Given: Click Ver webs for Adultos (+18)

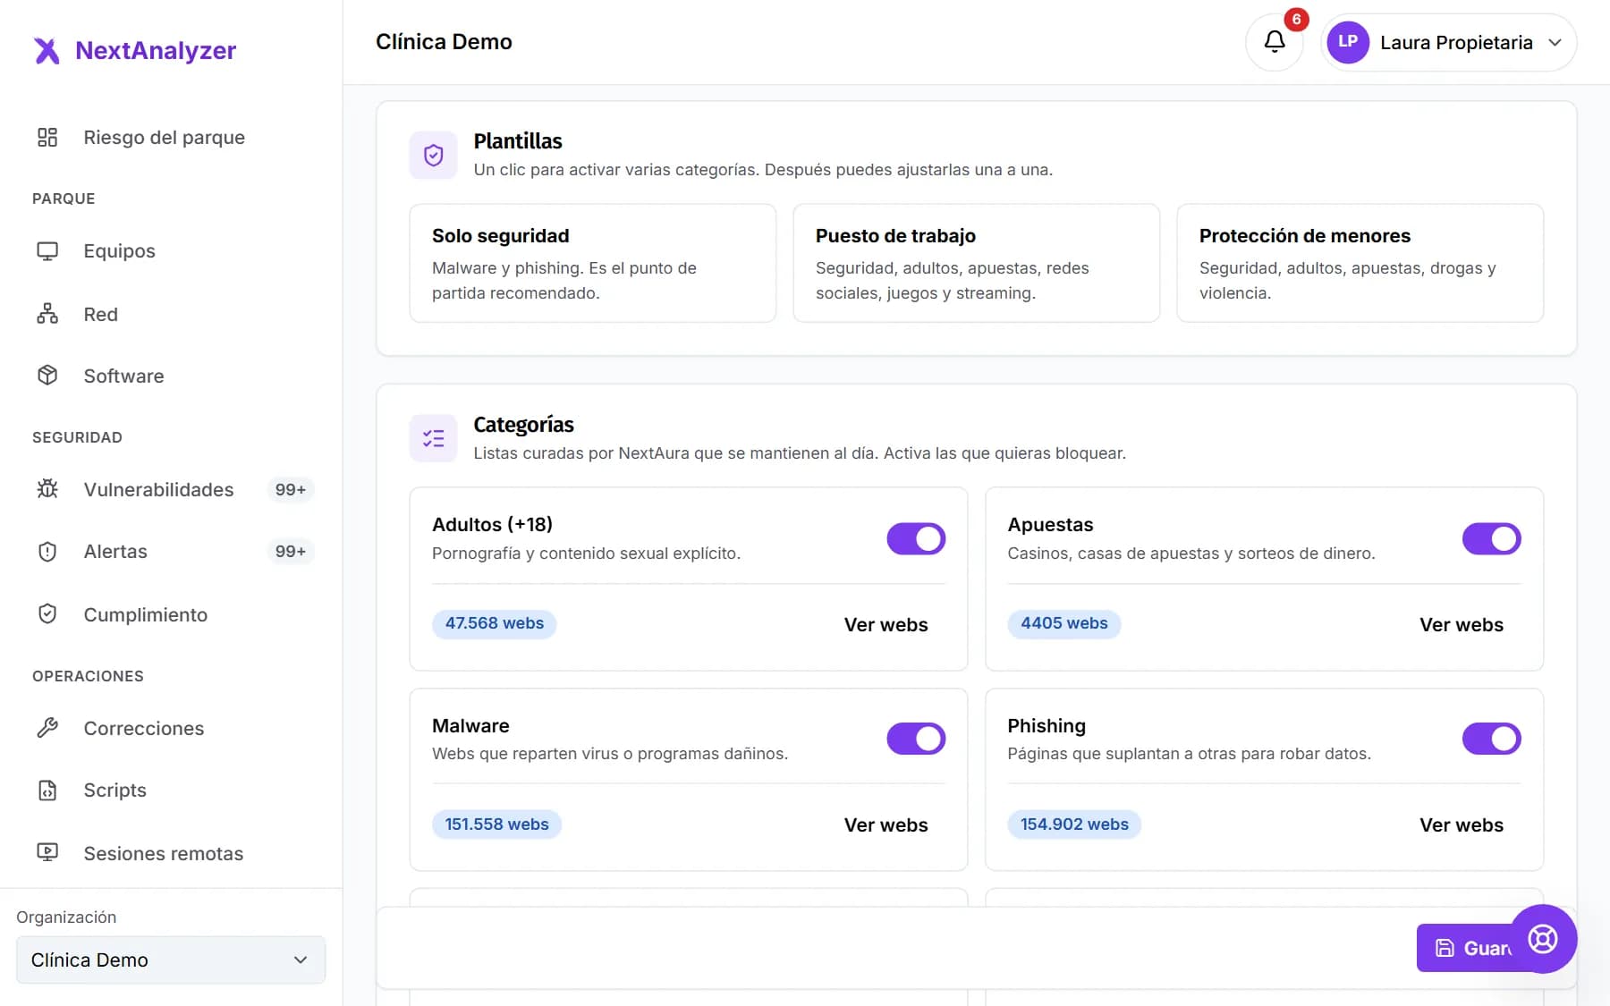Looking at the screenshot, I should pos(885,624).
